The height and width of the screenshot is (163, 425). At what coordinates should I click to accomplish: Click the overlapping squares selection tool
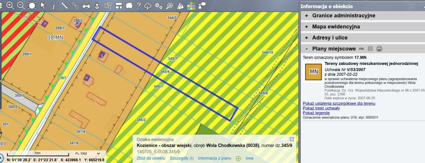[108, 5]
